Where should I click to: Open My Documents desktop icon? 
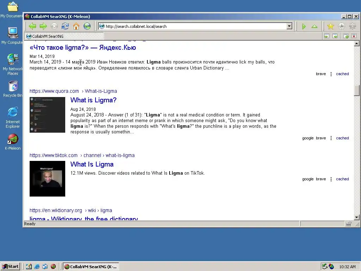click(12, 10)
